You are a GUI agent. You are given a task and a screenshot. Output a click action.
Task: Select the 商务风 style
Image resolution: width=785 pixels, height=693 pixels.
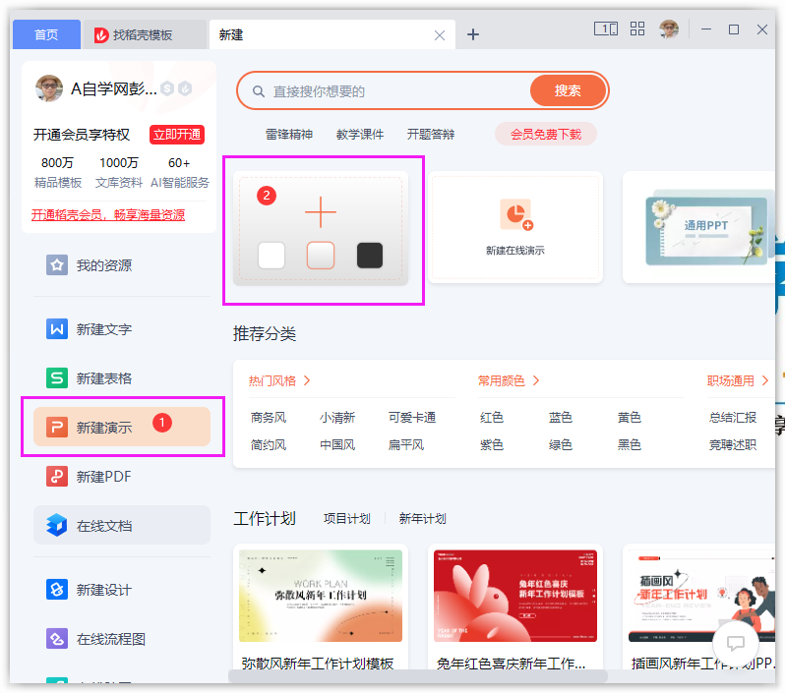(269, 418)
